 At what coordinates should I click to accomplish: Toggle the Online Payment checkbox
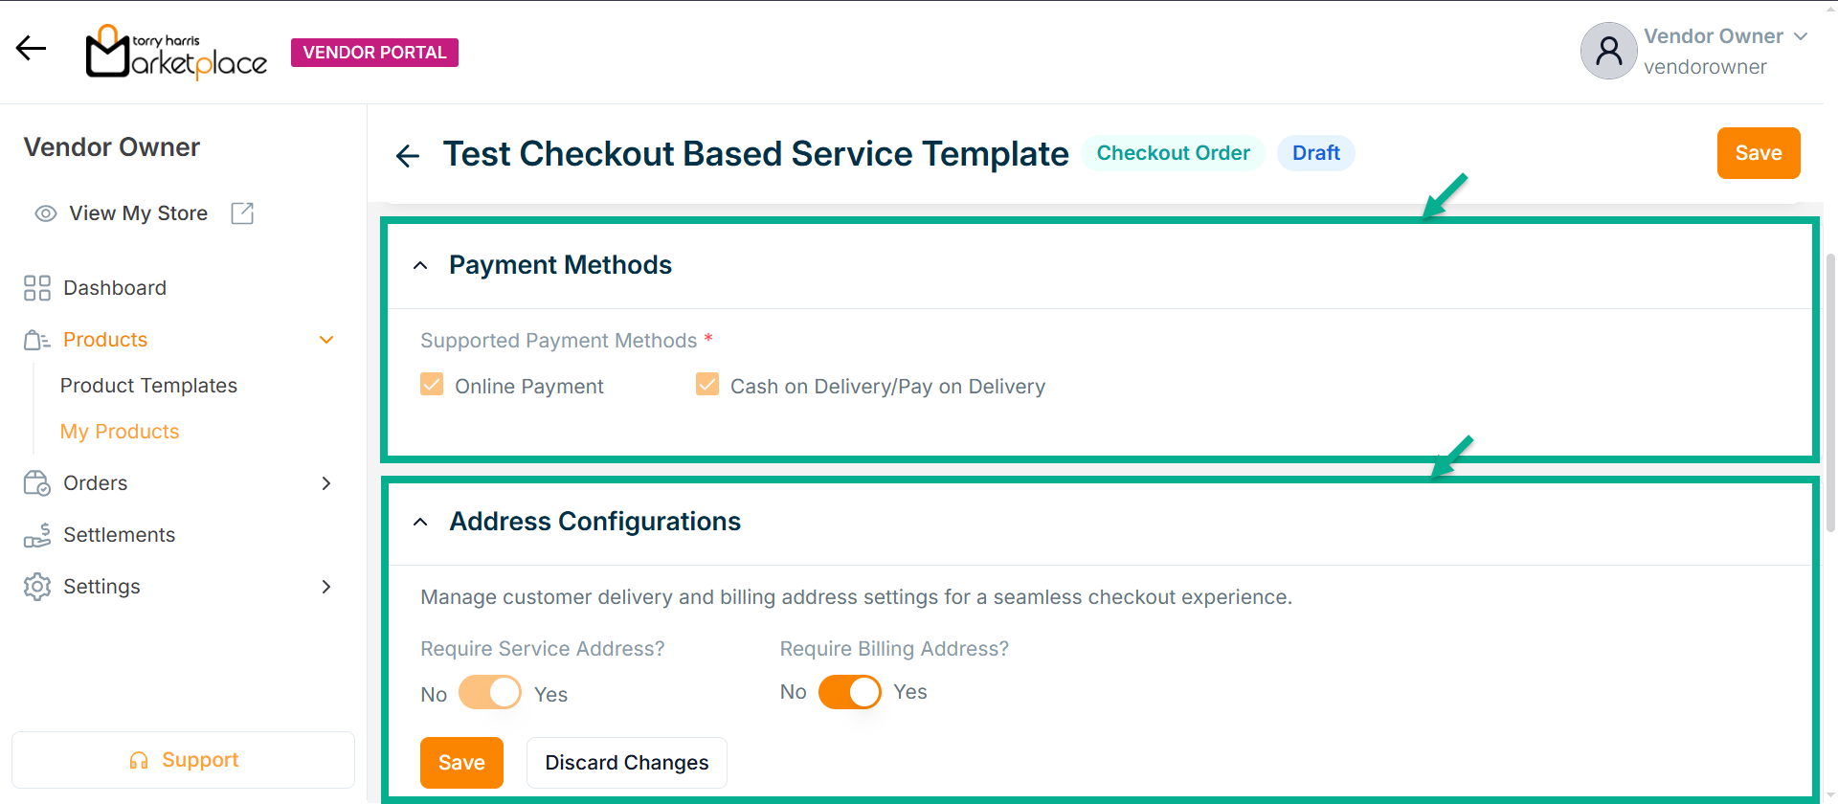tap(432, 385)
